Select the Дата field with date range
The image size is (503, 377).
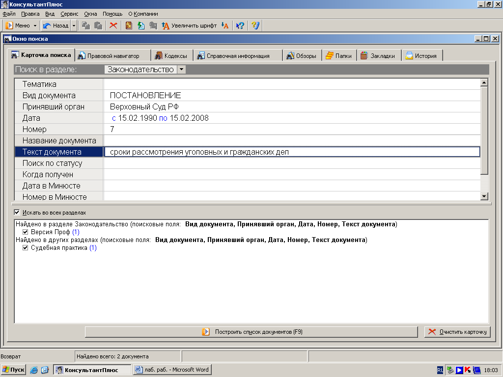(247, 118)
